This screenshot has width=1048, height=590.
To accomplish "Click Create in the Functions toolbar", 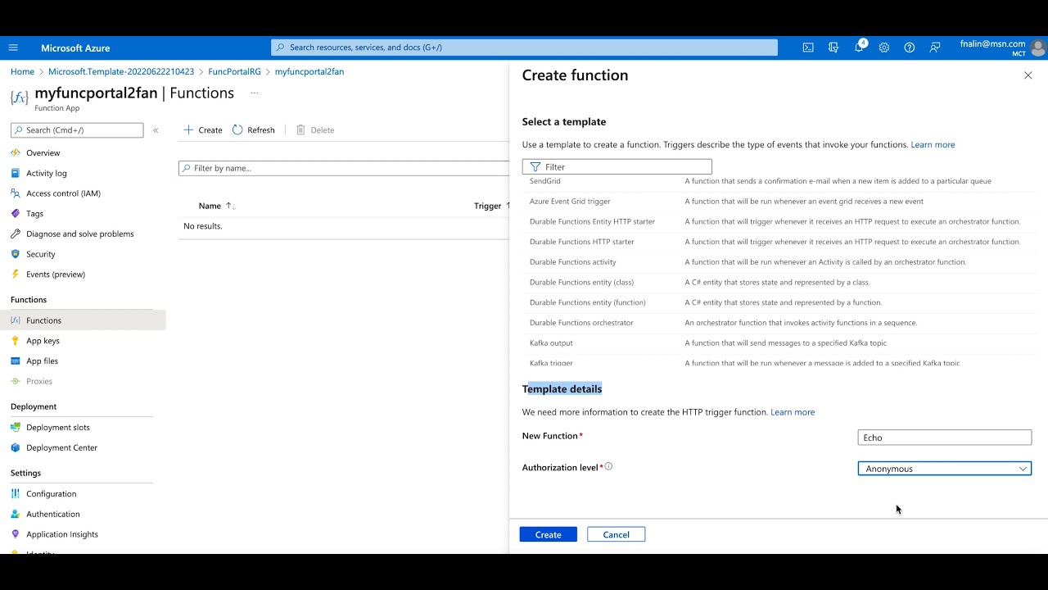I will 203,130.
